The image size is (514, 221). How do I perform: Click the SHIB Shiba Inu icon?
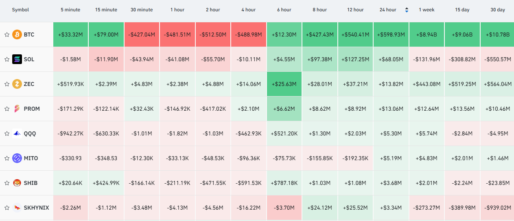click(17, 183)
